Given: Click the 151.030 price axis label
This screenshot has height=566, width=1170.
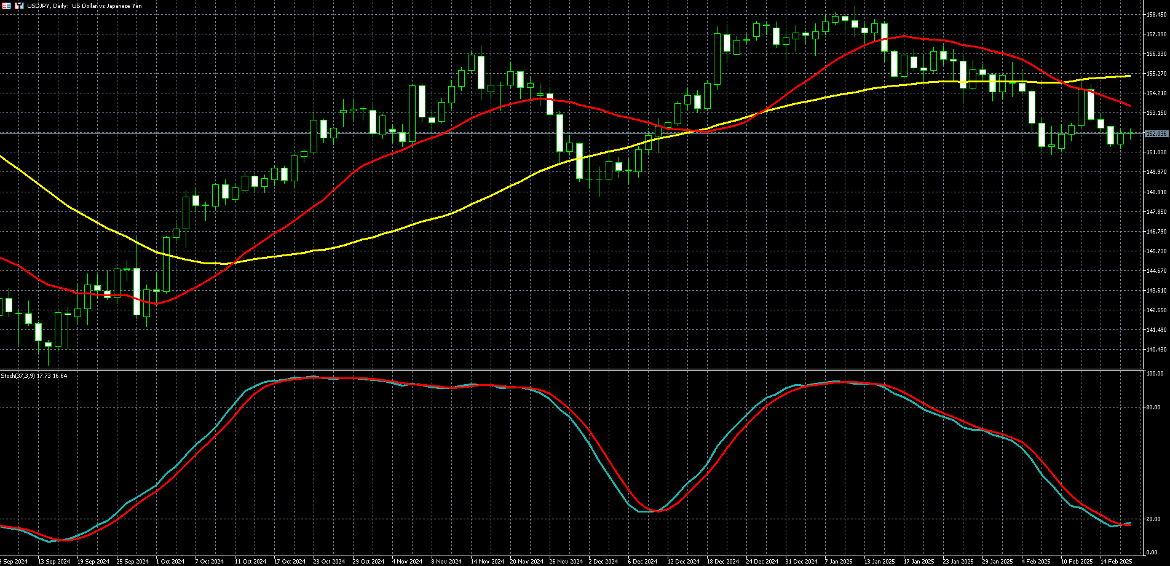Looking at the screenshot, I should point(1157,152).
